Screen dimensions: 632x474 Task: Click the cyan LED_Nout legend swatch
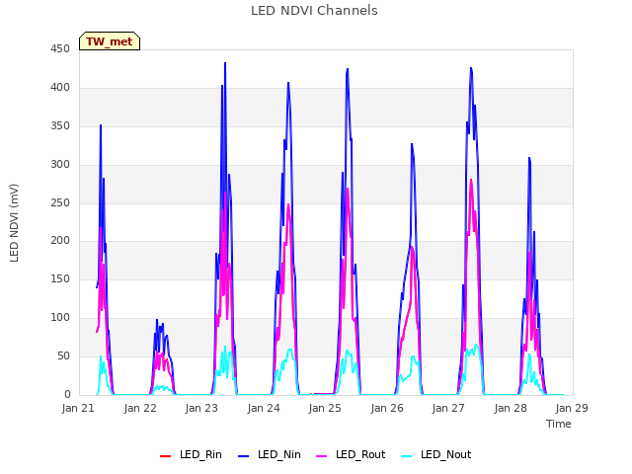(x=407, y=456)
